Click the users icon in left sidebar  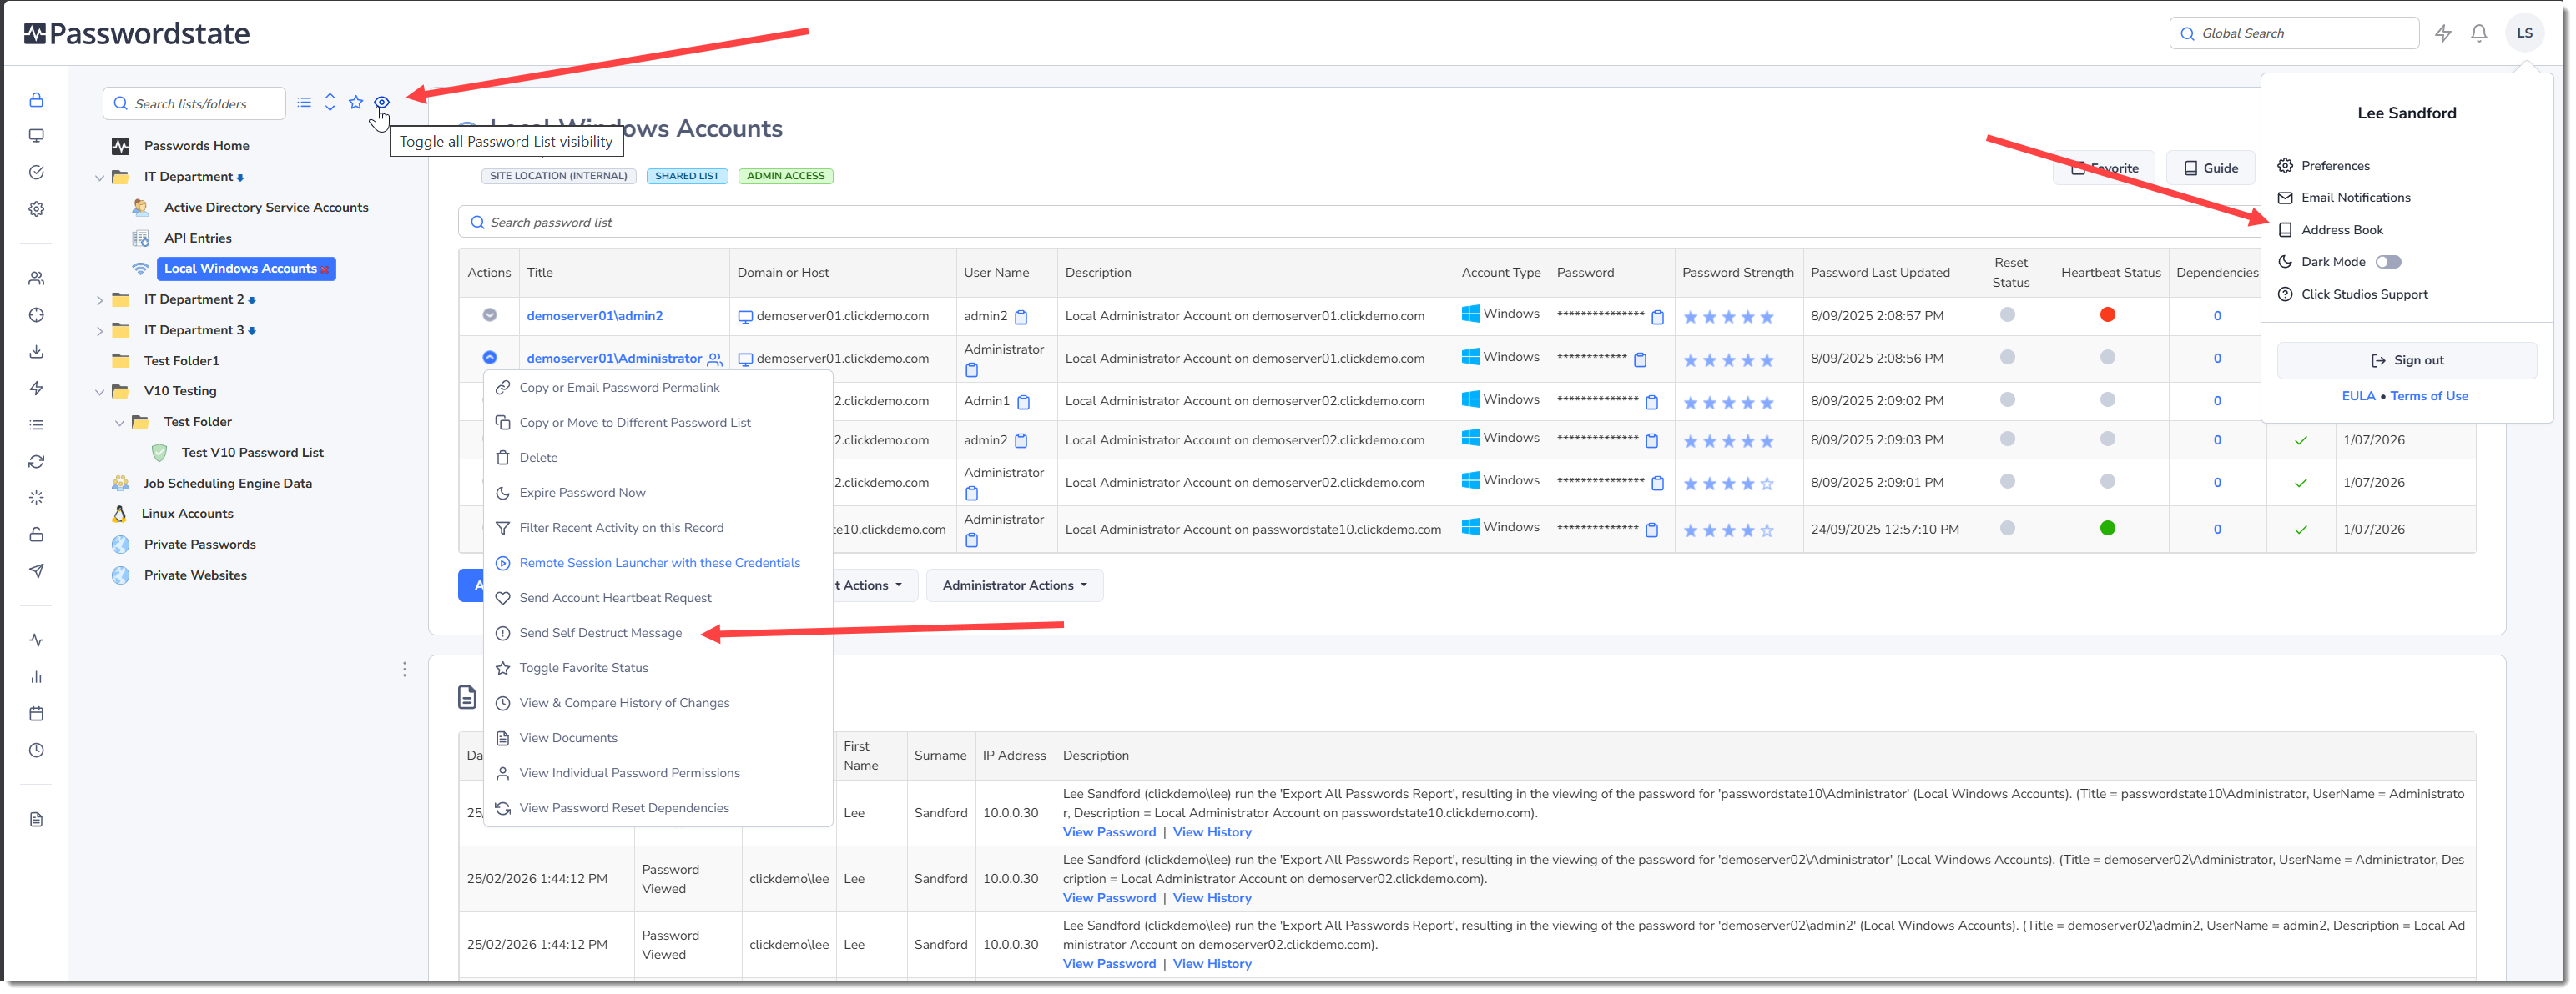[36, 279]
